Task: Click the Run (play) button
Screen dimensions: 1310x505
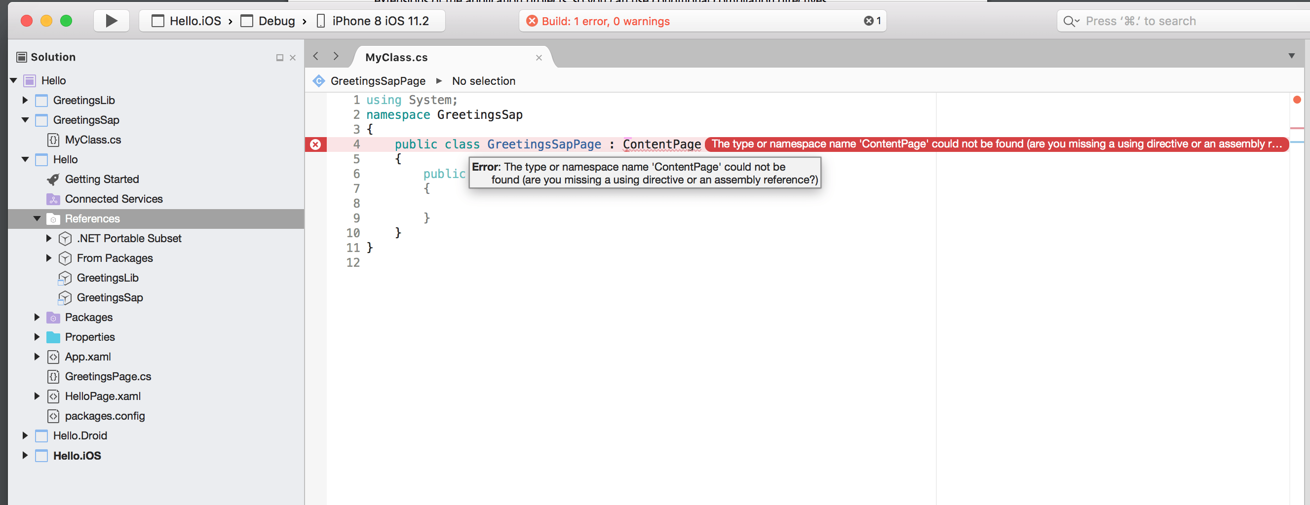Action: click(x=112, y=21)
